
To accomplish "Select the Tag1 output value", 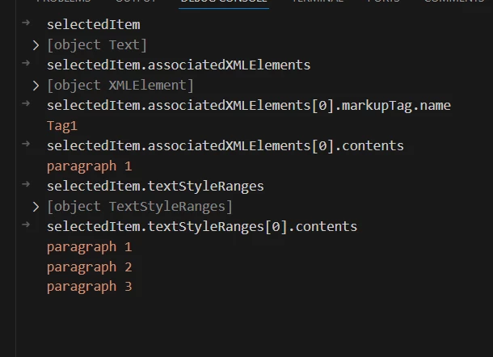I will coord(62,126).
